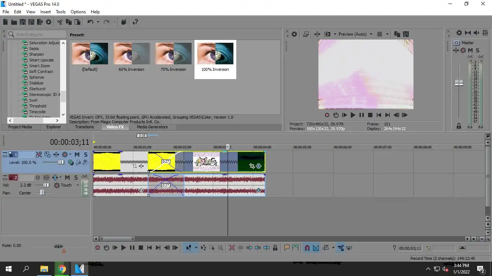Open audio track 2 FX dropdown arrow
The height and width of the screenshot is (276, 492).
pos(60,178)
